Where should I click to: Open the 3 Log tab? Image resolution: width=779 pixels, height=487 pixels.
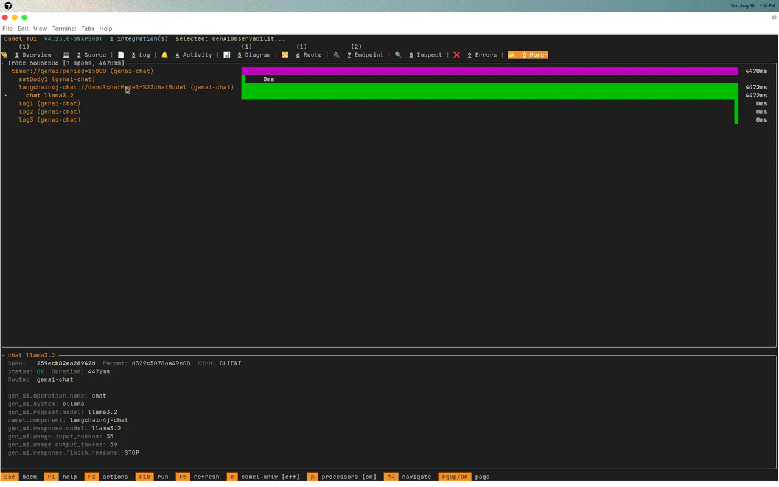pyautogui.click(x=141, y=55)
